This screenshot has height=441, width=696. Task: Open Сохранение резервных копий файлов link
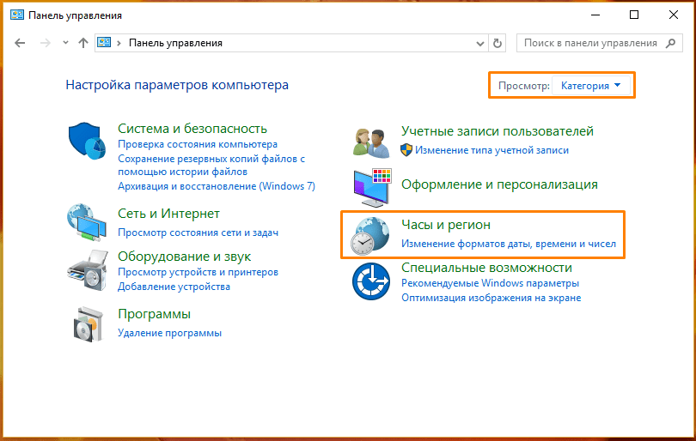coord(211,165)
